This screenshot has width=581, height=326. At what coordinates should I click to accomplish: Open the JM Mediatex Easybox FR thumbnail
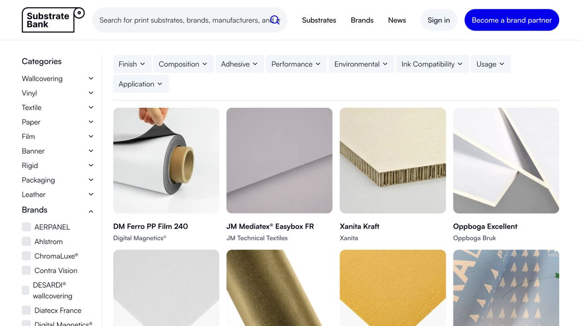pyautogui.click(x=279, y=161)
